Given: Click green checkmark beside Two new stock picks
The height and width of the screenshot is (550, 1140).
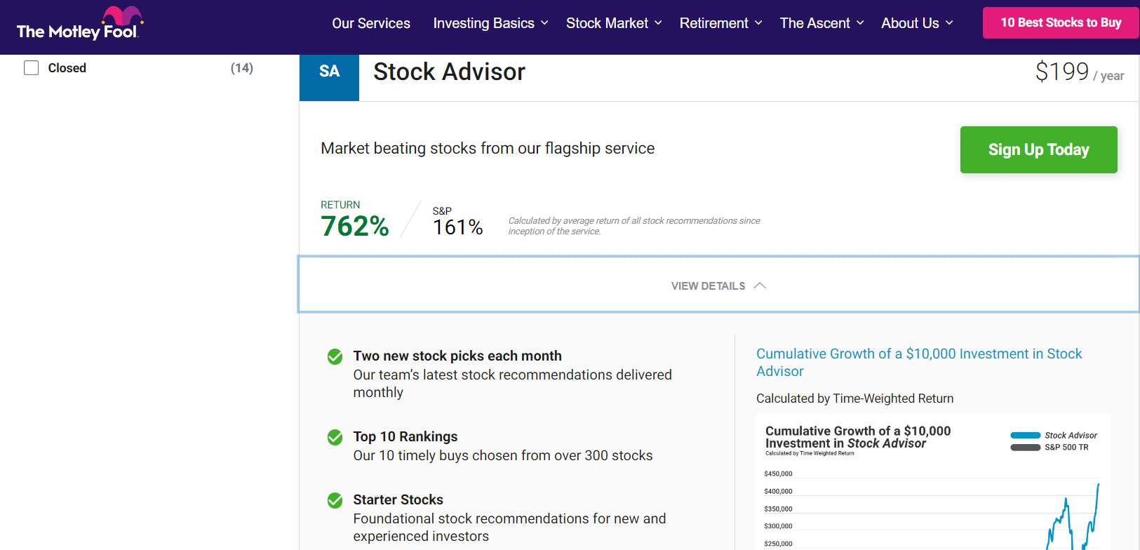Looking at the screenshot, I should pos(335,356).
